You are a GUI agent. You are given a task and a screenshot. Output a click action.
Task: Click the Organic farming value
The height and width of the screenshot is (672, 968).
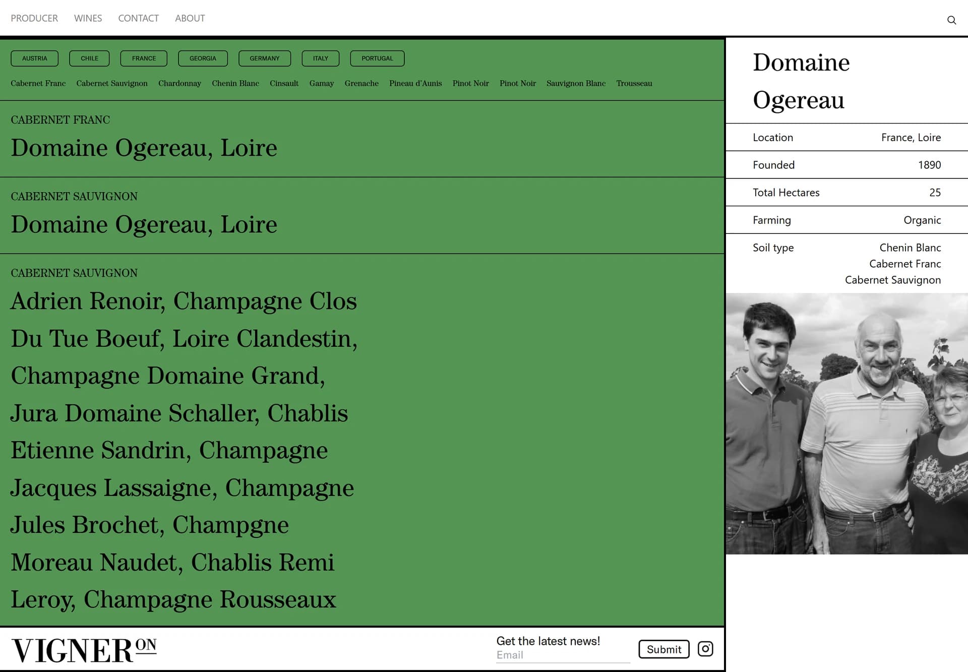coord(922,220)
